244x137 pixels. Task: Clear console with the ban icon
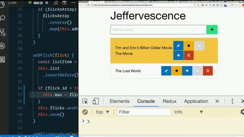pyautogui.click(x=85, y=112)
